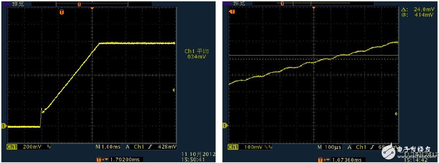Select the Ch1 label on right scope

click(233, 147)
